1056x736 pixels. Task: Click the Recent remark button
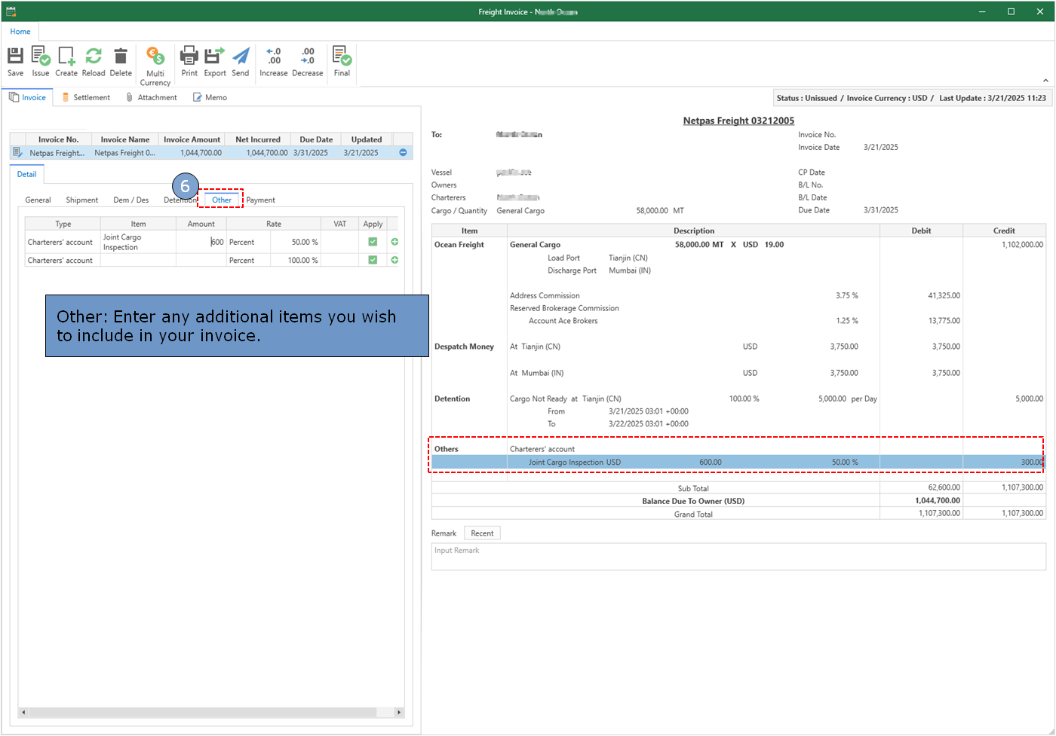482,533
